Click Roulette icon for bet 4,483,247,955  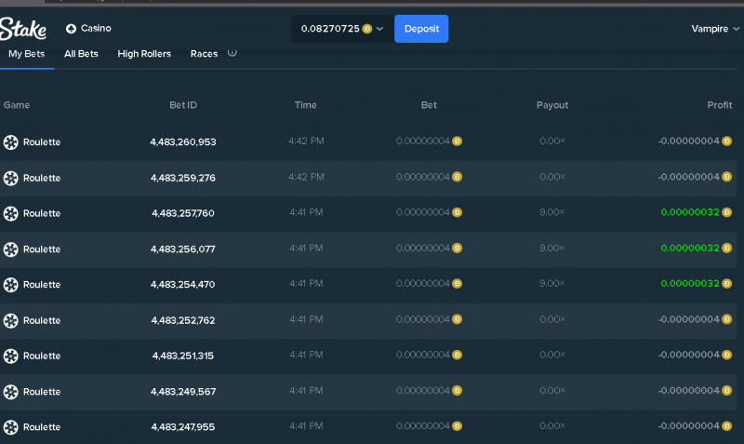pos(11,427)
